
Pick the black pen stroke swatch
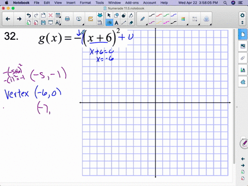151,16
